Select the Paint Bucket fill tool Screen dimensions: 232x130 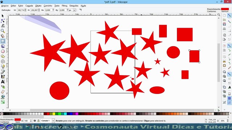3,97
